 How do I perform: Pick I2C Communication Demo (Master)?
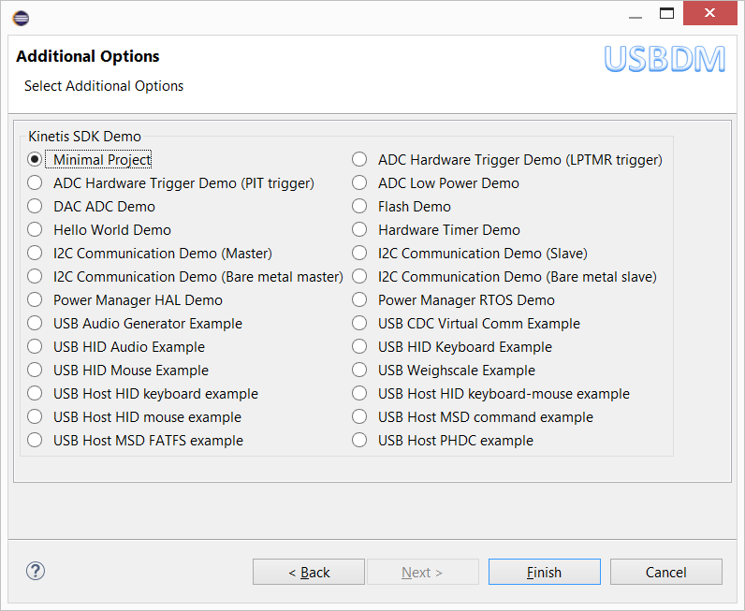[x=36, y=254]
